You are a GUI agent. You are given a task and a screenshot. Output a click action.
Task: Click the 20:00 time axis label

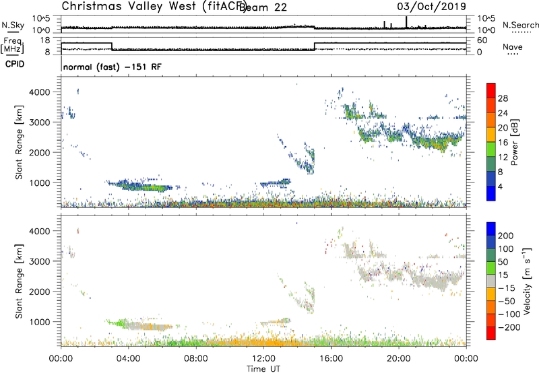coord(398,359)
